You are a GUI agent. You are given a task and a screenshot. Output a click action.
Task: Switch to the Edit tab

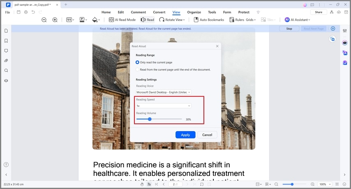tap(121, 12)
